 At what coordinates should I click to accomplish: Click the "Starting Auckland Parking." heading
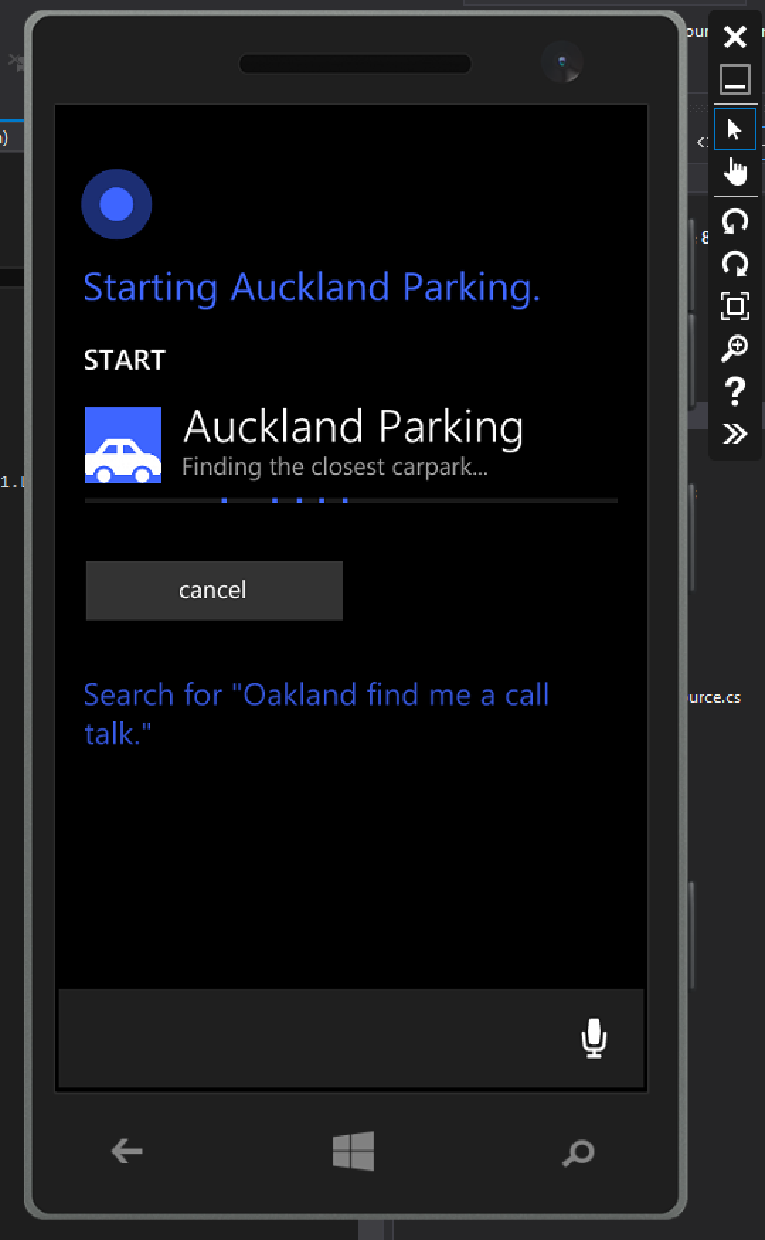click(312, 288)
